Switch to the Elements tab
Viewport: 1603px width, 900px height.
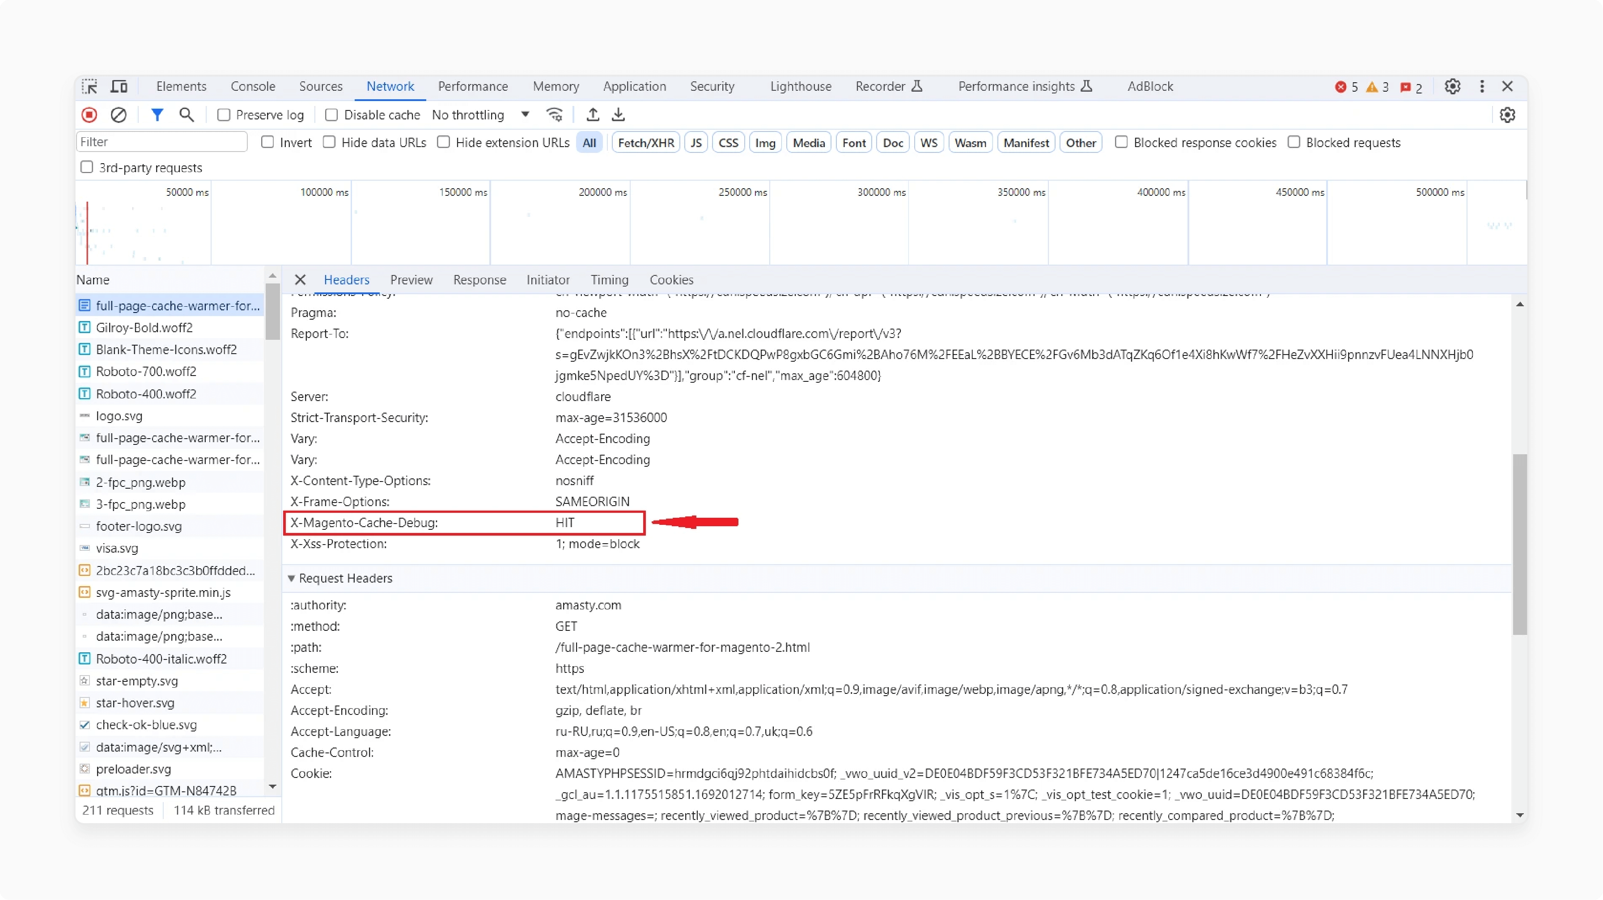(181, 86)
